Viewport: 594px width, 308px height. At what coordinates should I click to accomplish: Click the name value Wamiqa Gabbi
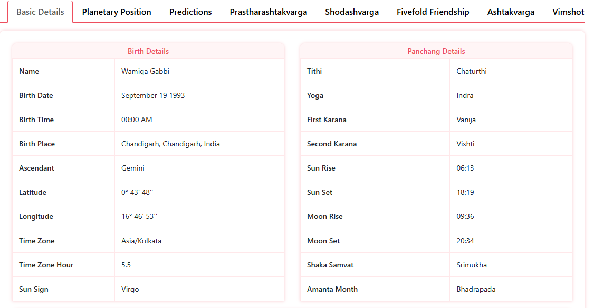coord(145,71)
